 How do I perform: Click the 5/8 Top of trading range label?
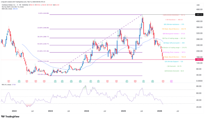click(x=174, y=38)
